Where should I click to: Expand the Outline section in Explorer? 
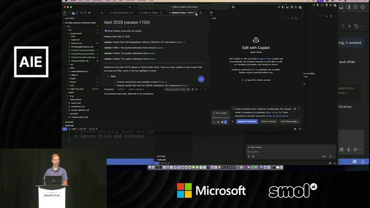[x=69, y=122]
